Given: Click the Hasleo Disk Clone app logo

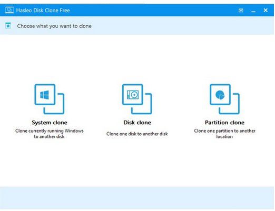Looking at the screenshot, I should click(x=9, y=10).
